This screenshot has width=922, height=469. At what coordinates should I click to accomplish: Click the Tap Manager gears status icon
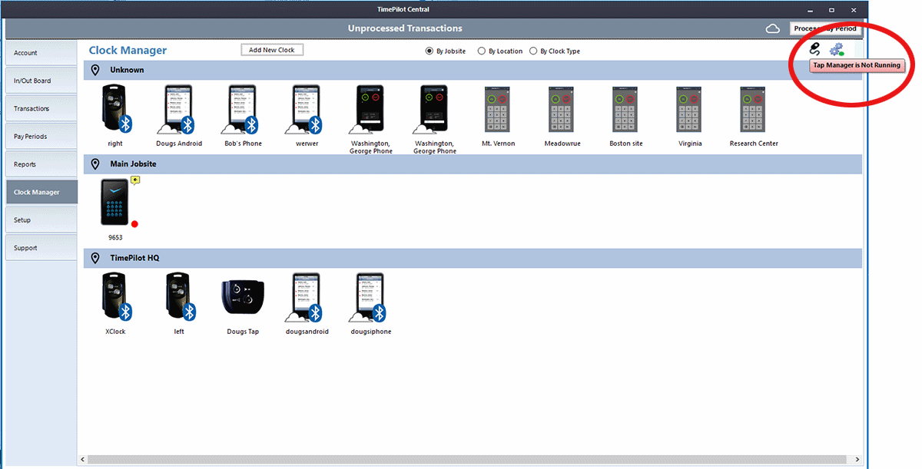[x=837, y=48]
